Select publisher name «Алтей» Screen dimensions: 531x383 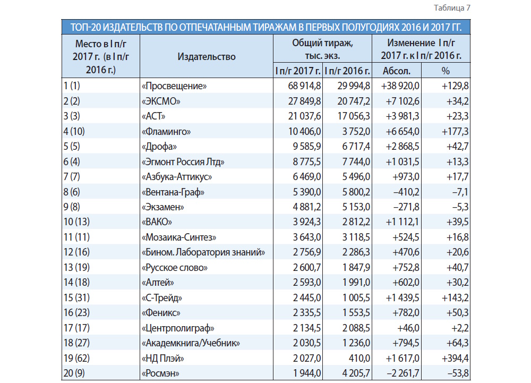(x=158, y=283)
